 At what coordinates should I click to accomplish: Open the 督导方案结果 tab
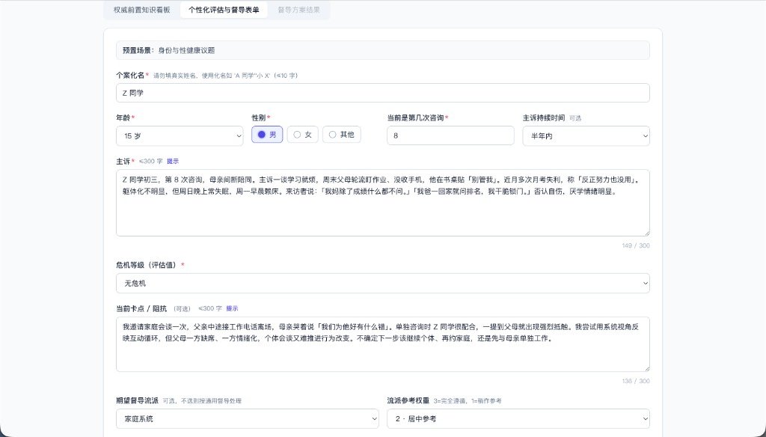[x=298, y=10]
